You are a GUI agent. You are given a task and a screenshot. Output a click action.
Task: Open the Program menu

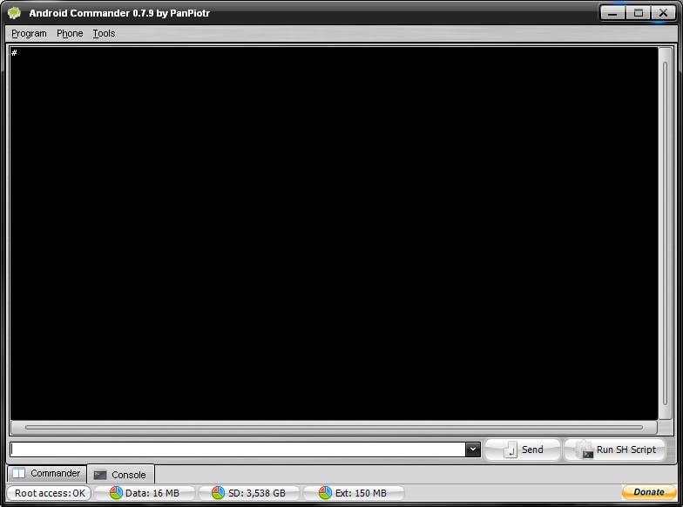pos(29,33)
